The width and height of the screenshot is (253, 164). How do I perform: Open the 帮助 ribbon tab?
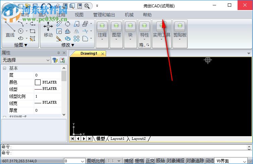[147, 15]
